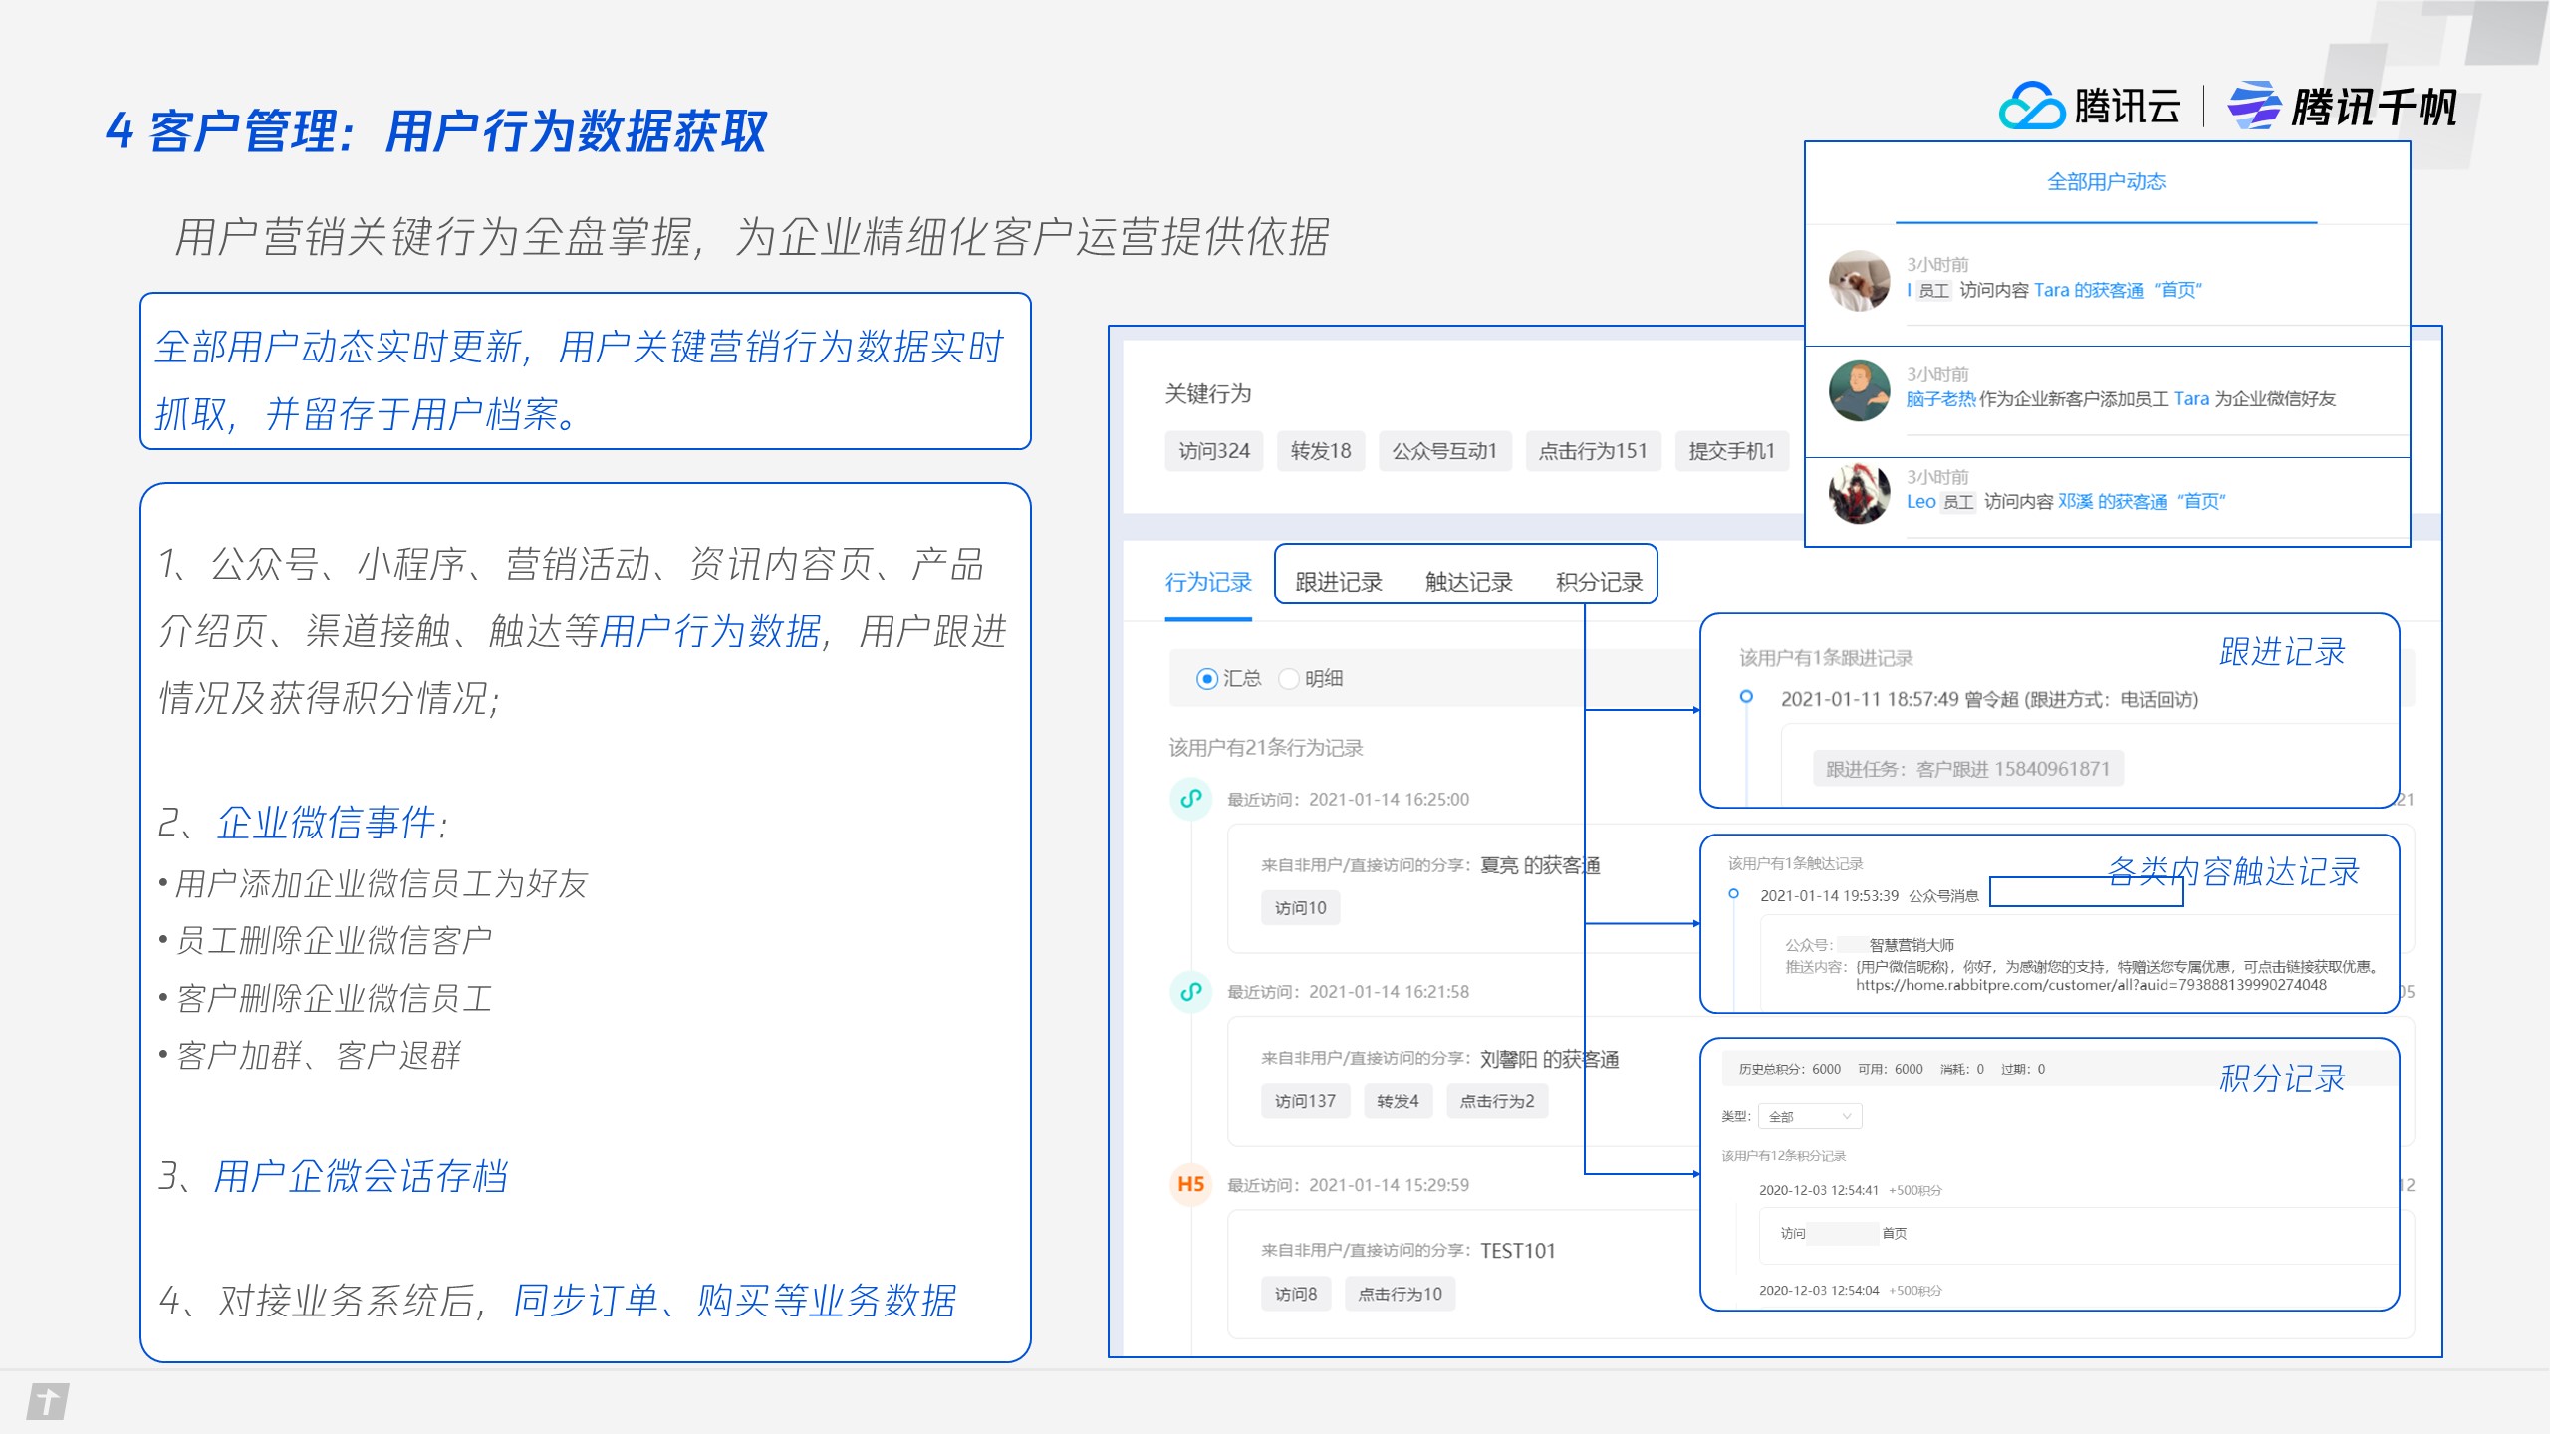Open link 邓溪 的获客通 “首页”

pos(2142,501)
